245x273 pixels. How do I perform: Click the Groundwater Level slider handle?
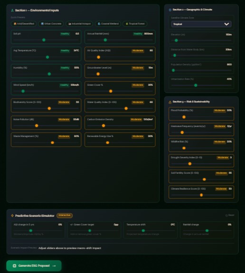point(98,74)
